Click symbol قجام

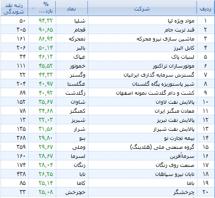click(x=80, y=30)
